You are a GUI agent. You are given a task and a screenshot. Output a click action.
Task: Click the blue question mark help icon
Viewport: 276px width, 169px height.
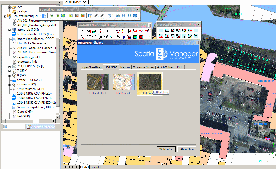124,16
